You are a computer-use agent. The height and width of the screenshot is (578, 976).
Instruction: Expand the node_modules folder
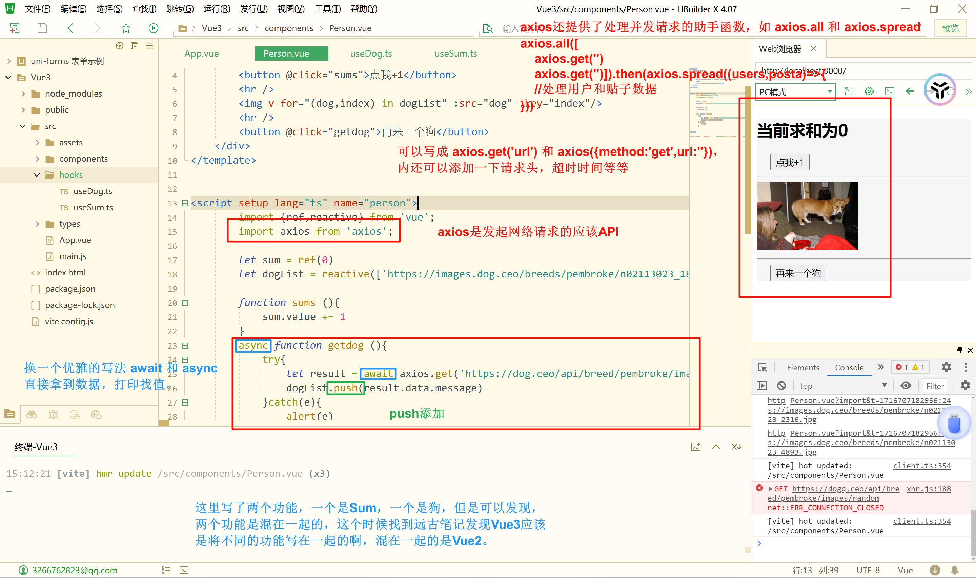pyautogui.click(x=23, y=94)
